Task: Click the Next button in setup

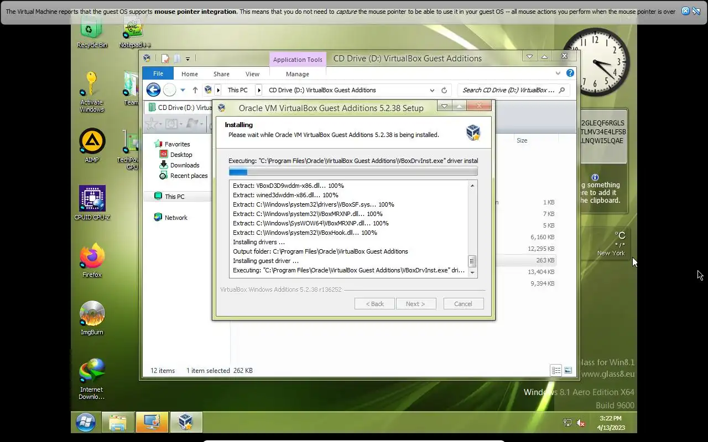Action: click(415, 304)
